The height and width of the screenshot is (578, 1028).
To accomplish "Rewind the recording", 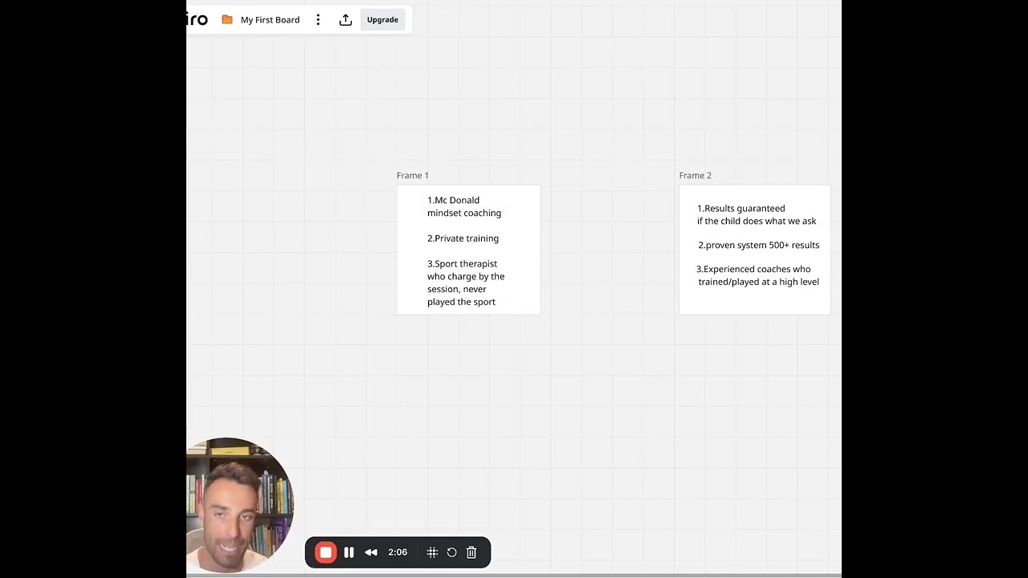I will [371, 552].
